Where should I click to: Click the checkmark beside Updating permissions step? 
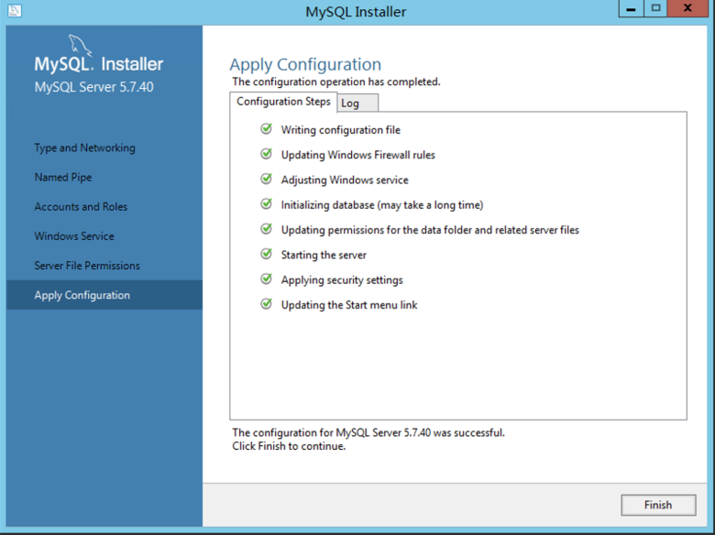(266, 229)
